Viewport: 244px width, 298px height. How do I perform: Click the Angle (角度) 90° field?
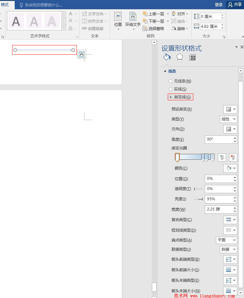pyautogui.click(x=219, y=139)
